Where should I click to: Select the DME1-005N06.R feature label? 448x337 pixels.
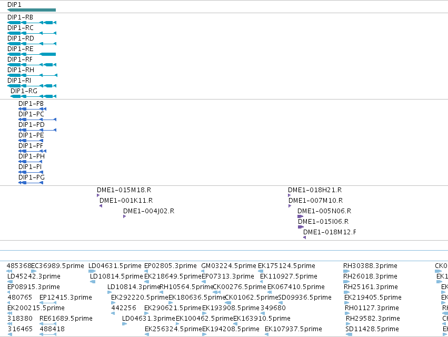pyautogui.click(x=324, y=211)
